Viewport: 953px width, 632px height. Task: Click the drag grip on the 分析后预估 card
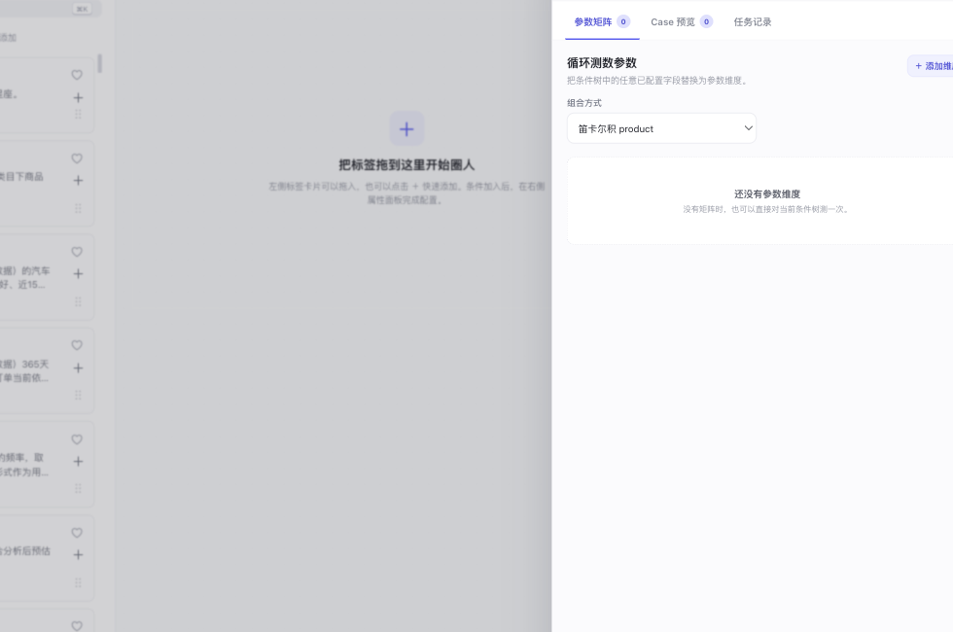pyautogui.click(x=78, y=582)
